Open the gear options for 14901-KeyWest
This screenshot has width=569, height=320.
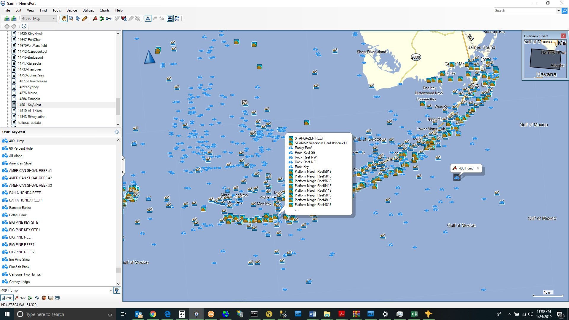coord(117,132)
